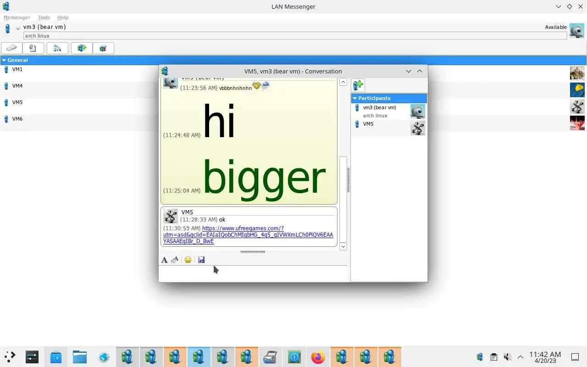
Task: Click VM5's avatar in the Participants panel
Action: click(418, 128)
